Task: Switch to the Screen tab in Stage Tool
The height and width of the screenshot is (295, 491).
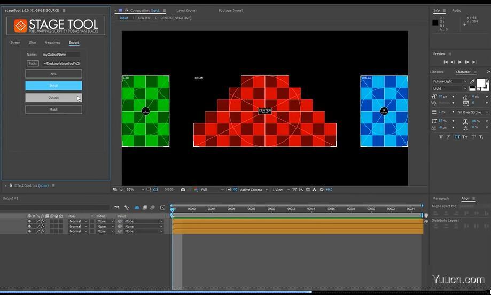Action: (15, 43)
